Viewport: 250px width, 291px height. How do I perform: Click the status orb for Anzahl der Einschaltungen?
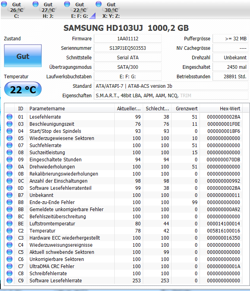point(9,181)
